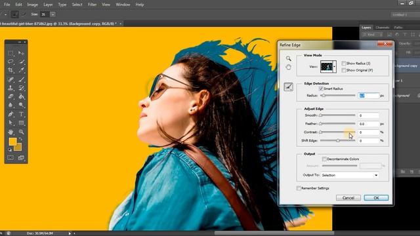Click the Feather slider
The width and height of the screenshot is (420, 236).
pos(338,124)
